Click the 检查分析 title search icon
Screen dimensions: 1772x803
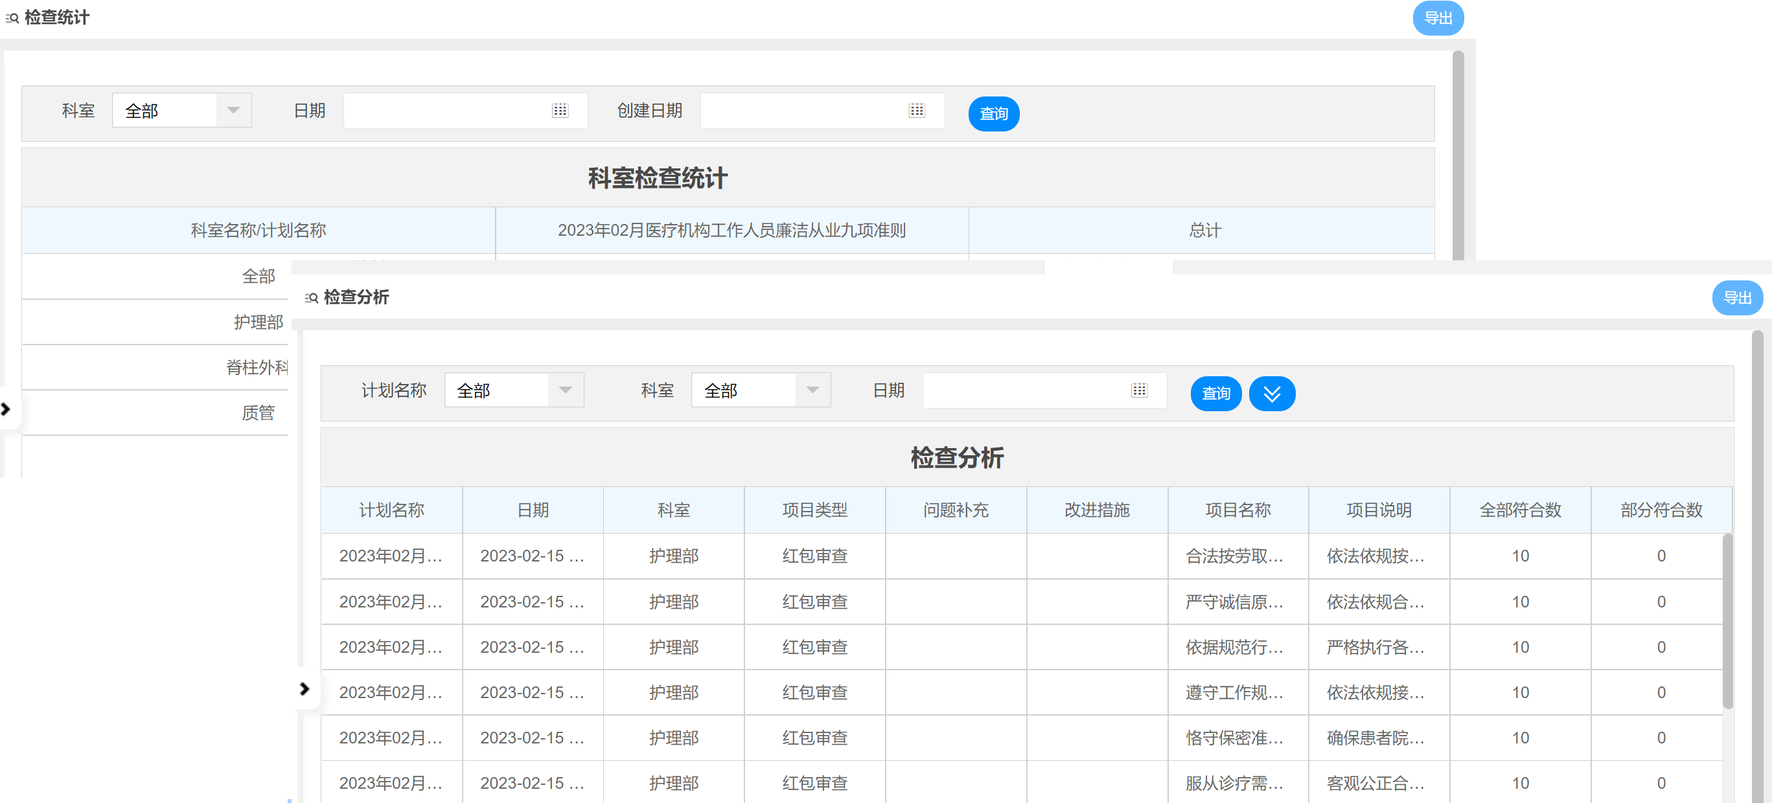tap(312, 299)
